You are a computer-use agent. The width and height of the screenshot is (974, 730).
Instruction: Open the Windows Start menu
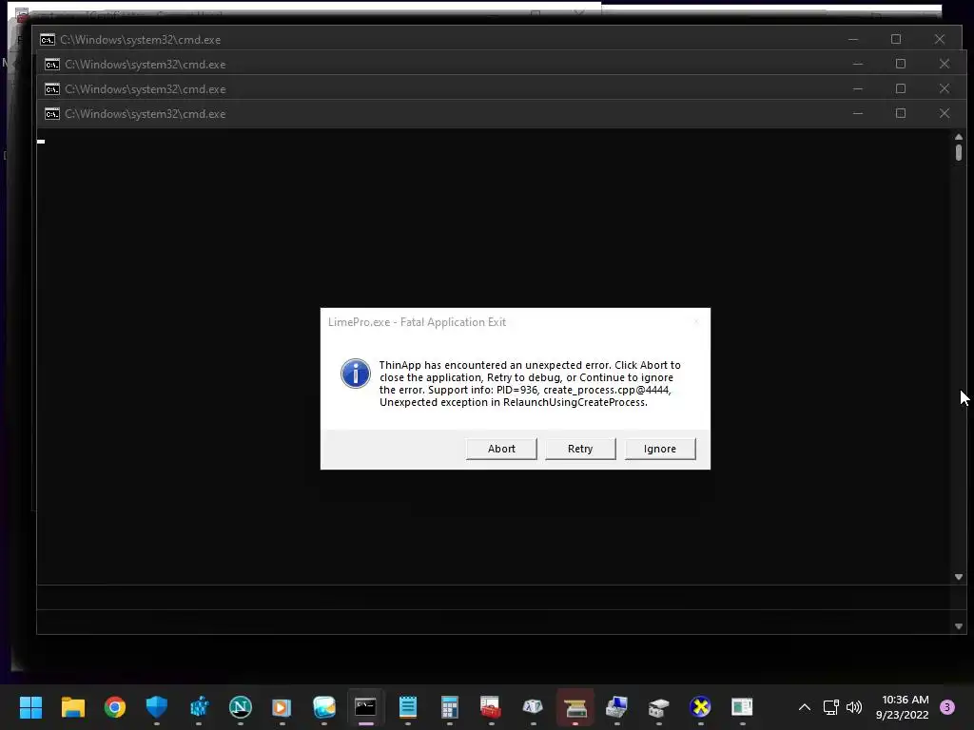[30, 707]
